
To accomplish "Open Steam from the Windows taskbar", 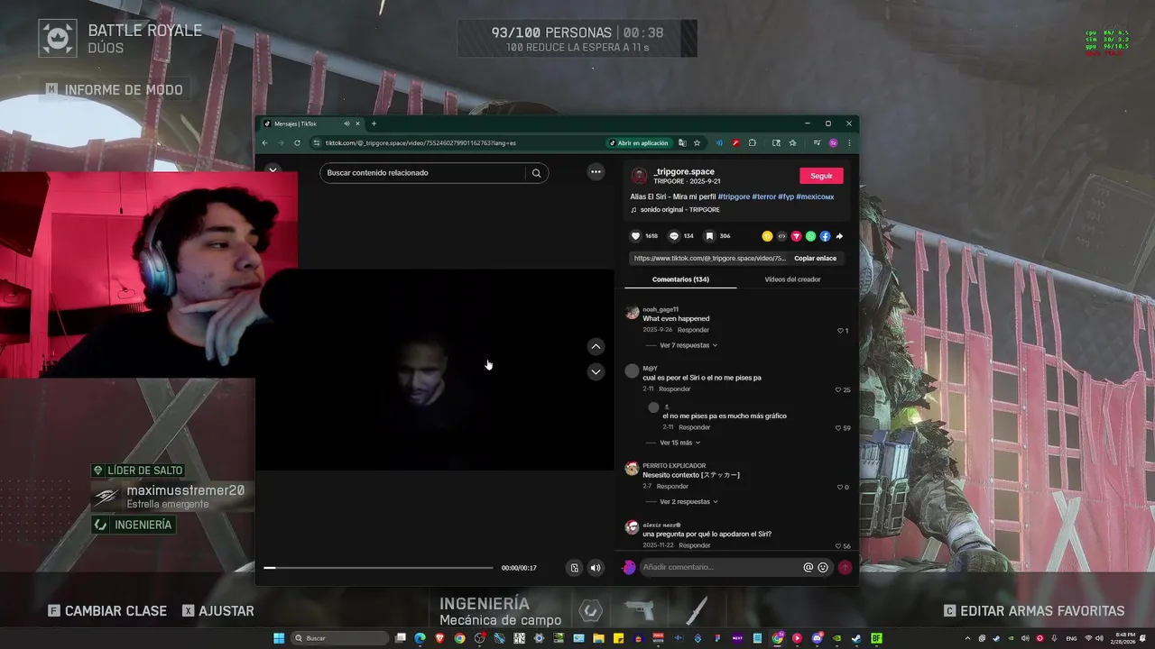I will [x=855, y=638].
